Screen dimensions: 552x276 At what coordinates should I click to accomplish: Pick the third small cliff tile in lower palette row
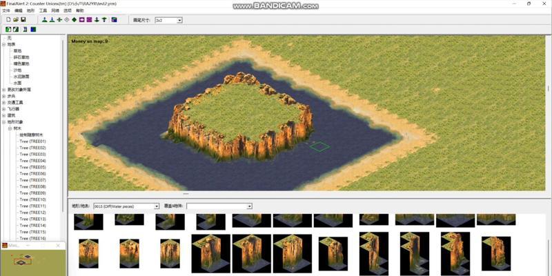[x=170, y=253]
